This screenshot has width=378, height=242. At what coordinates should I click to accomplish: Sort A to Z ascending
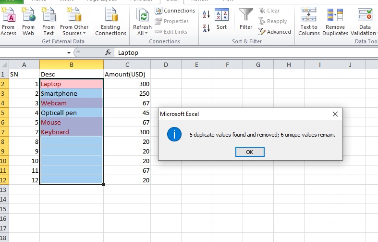click(x=207, y=14)
